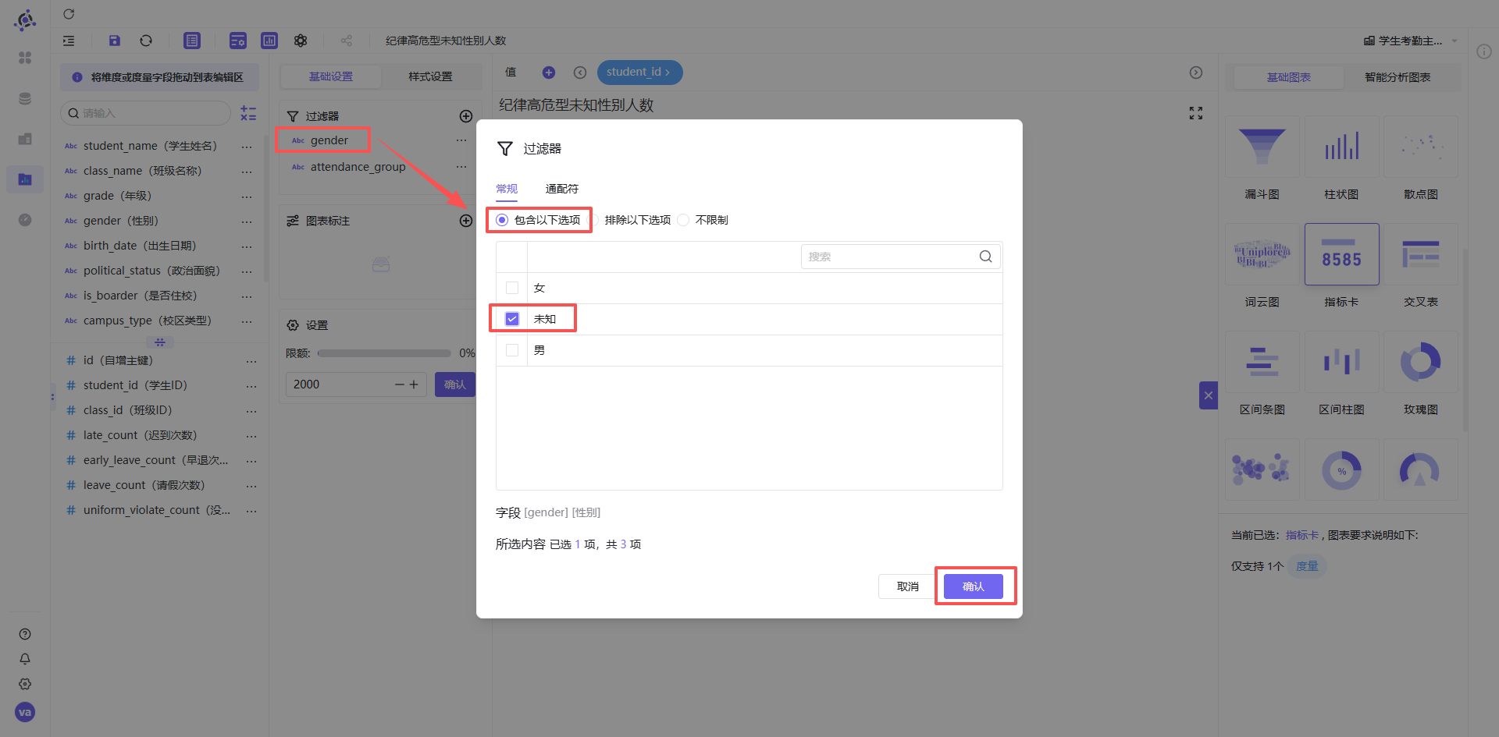Image resolution: width=1499 pixels, height=737 pixels.
Task: Open options menu for gender filter
Action: click(x=461, y=140)
